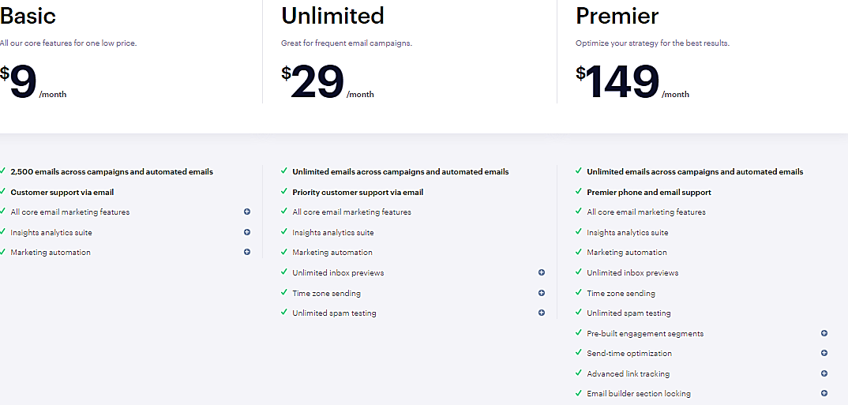Image resolution: width=848 pixels, height=405 pixels.
Task: Click checkmark beside Customer support via email
Action: coord(3,191)
